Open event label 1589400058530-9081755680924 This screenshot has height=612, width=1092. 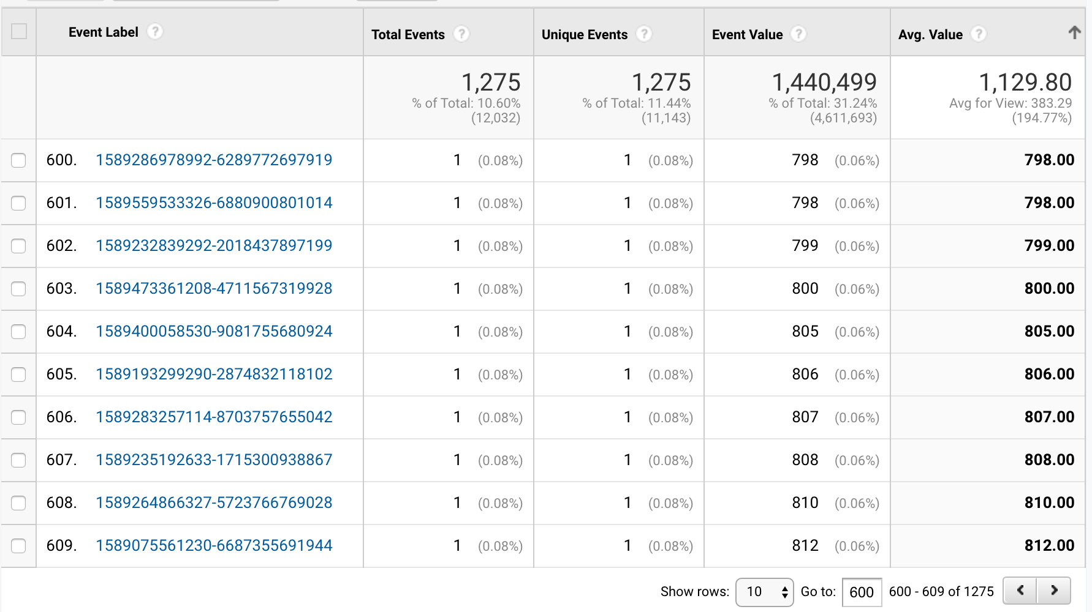(x=214, y=331)
